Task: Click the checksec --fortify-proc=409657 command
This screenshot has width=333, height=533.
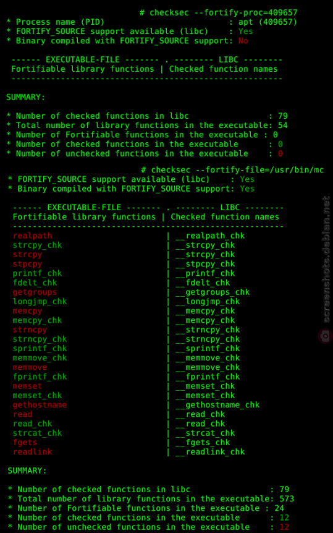Action: coord(219,13)
